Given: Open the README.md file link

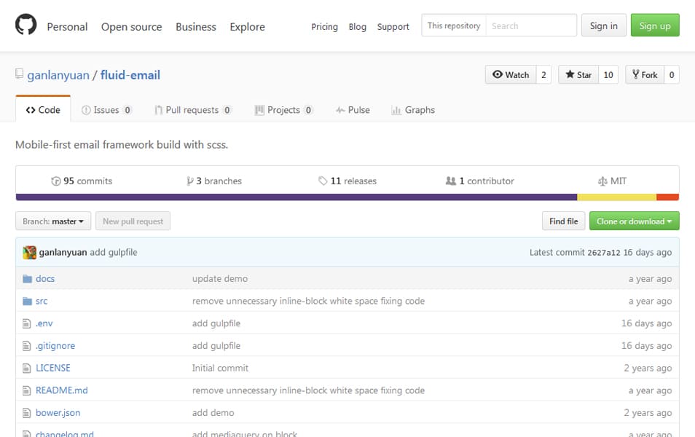Looking at the screenshot, I should point(61,390).
